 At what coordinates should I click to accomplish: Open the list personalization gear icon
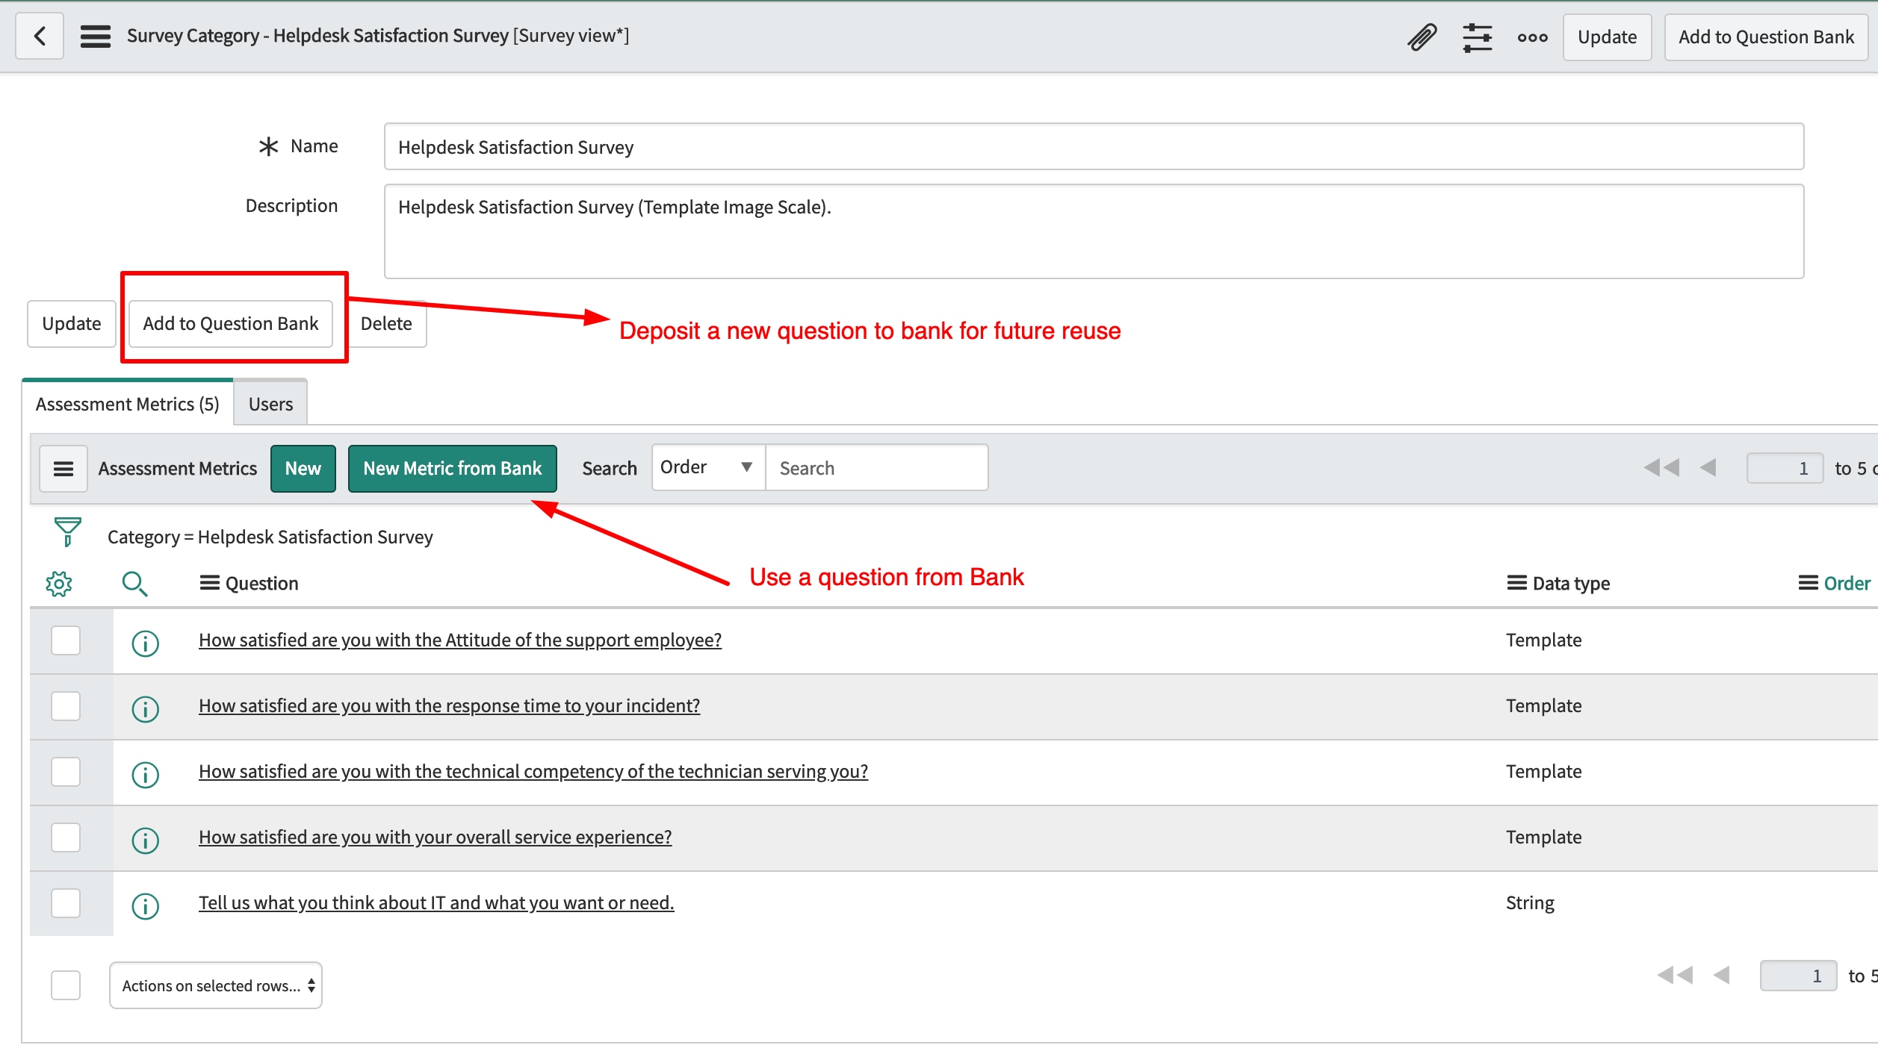[59, 583]
